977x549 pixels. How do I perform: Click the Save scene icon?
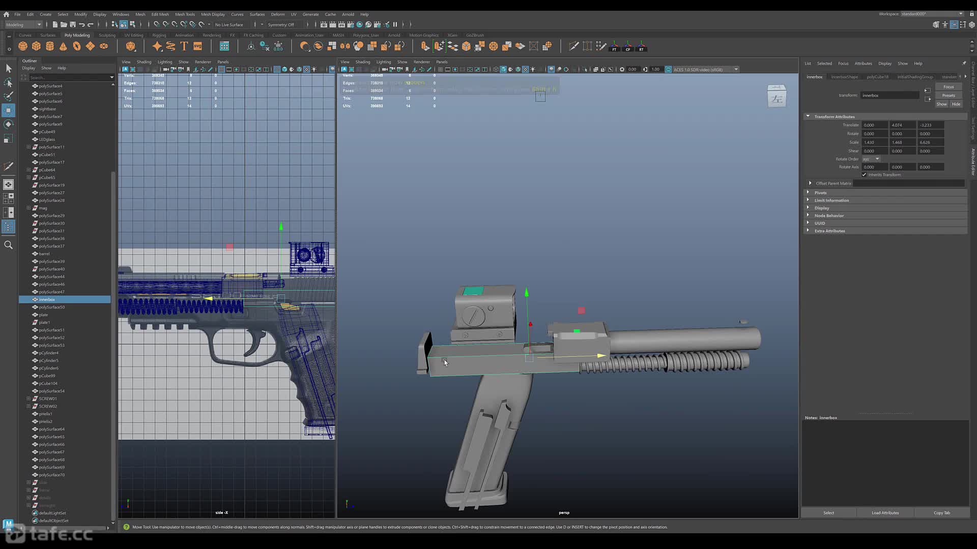[73, 24]
